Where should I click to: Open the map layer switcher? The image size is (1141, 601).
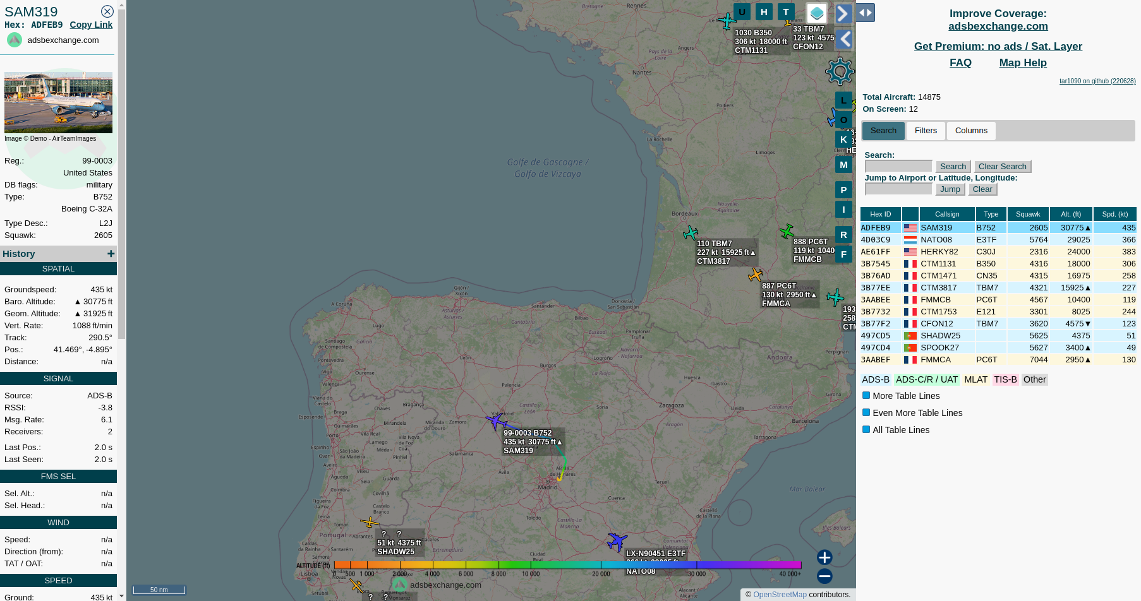click(817, 13)
